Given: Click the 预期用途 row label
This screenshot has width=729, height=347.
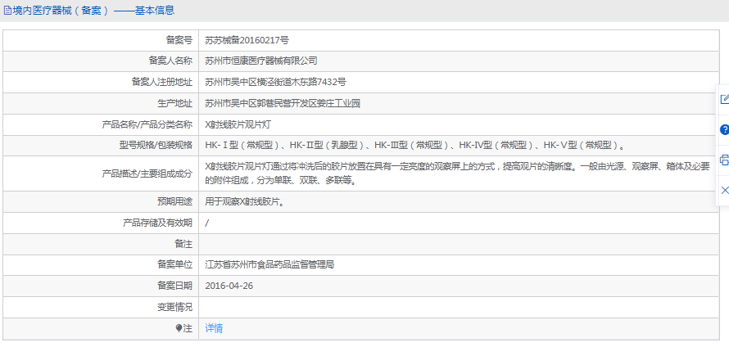Looking at the screenshot, I should 174,201.
